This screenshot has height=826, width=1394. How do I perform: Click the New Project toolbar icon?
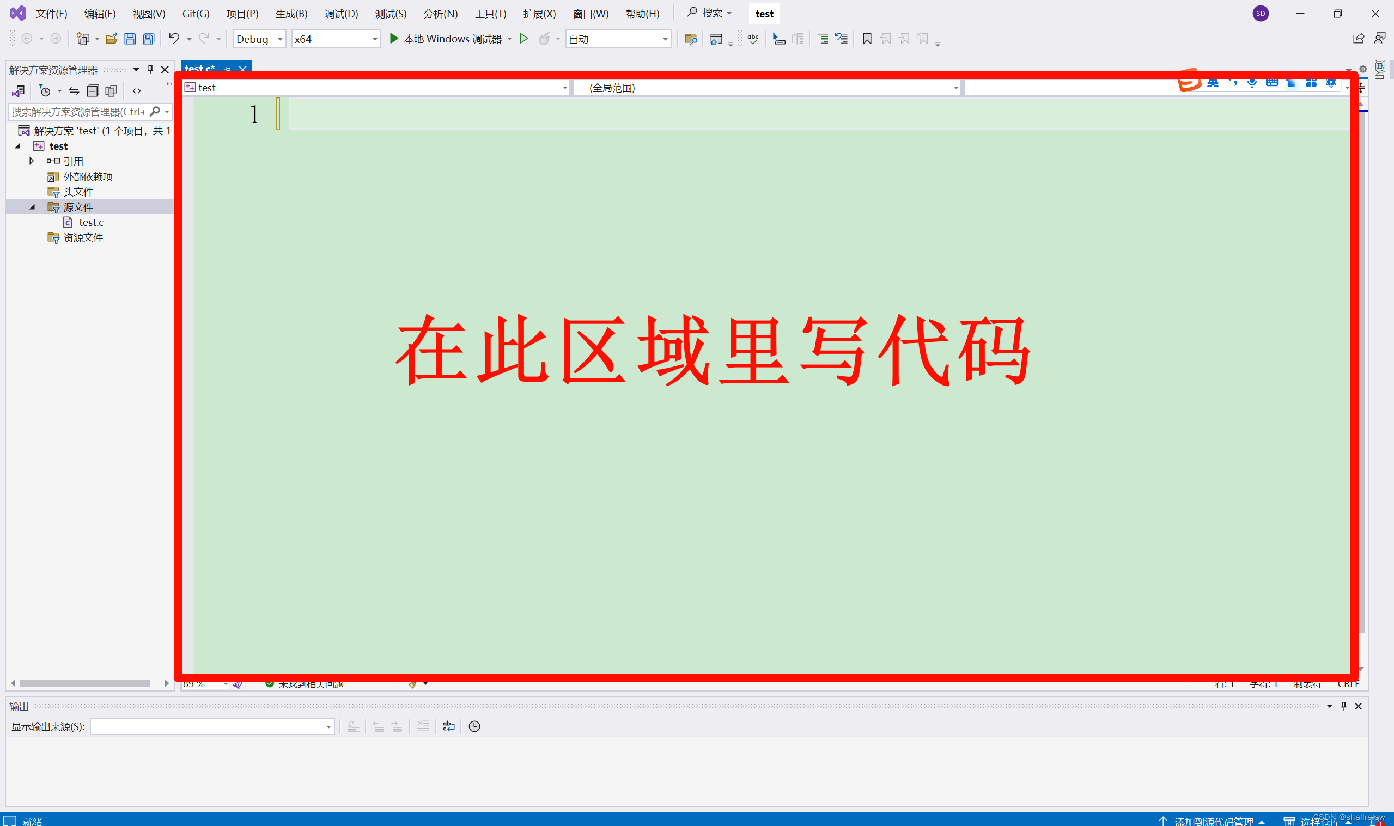[82, 39]
